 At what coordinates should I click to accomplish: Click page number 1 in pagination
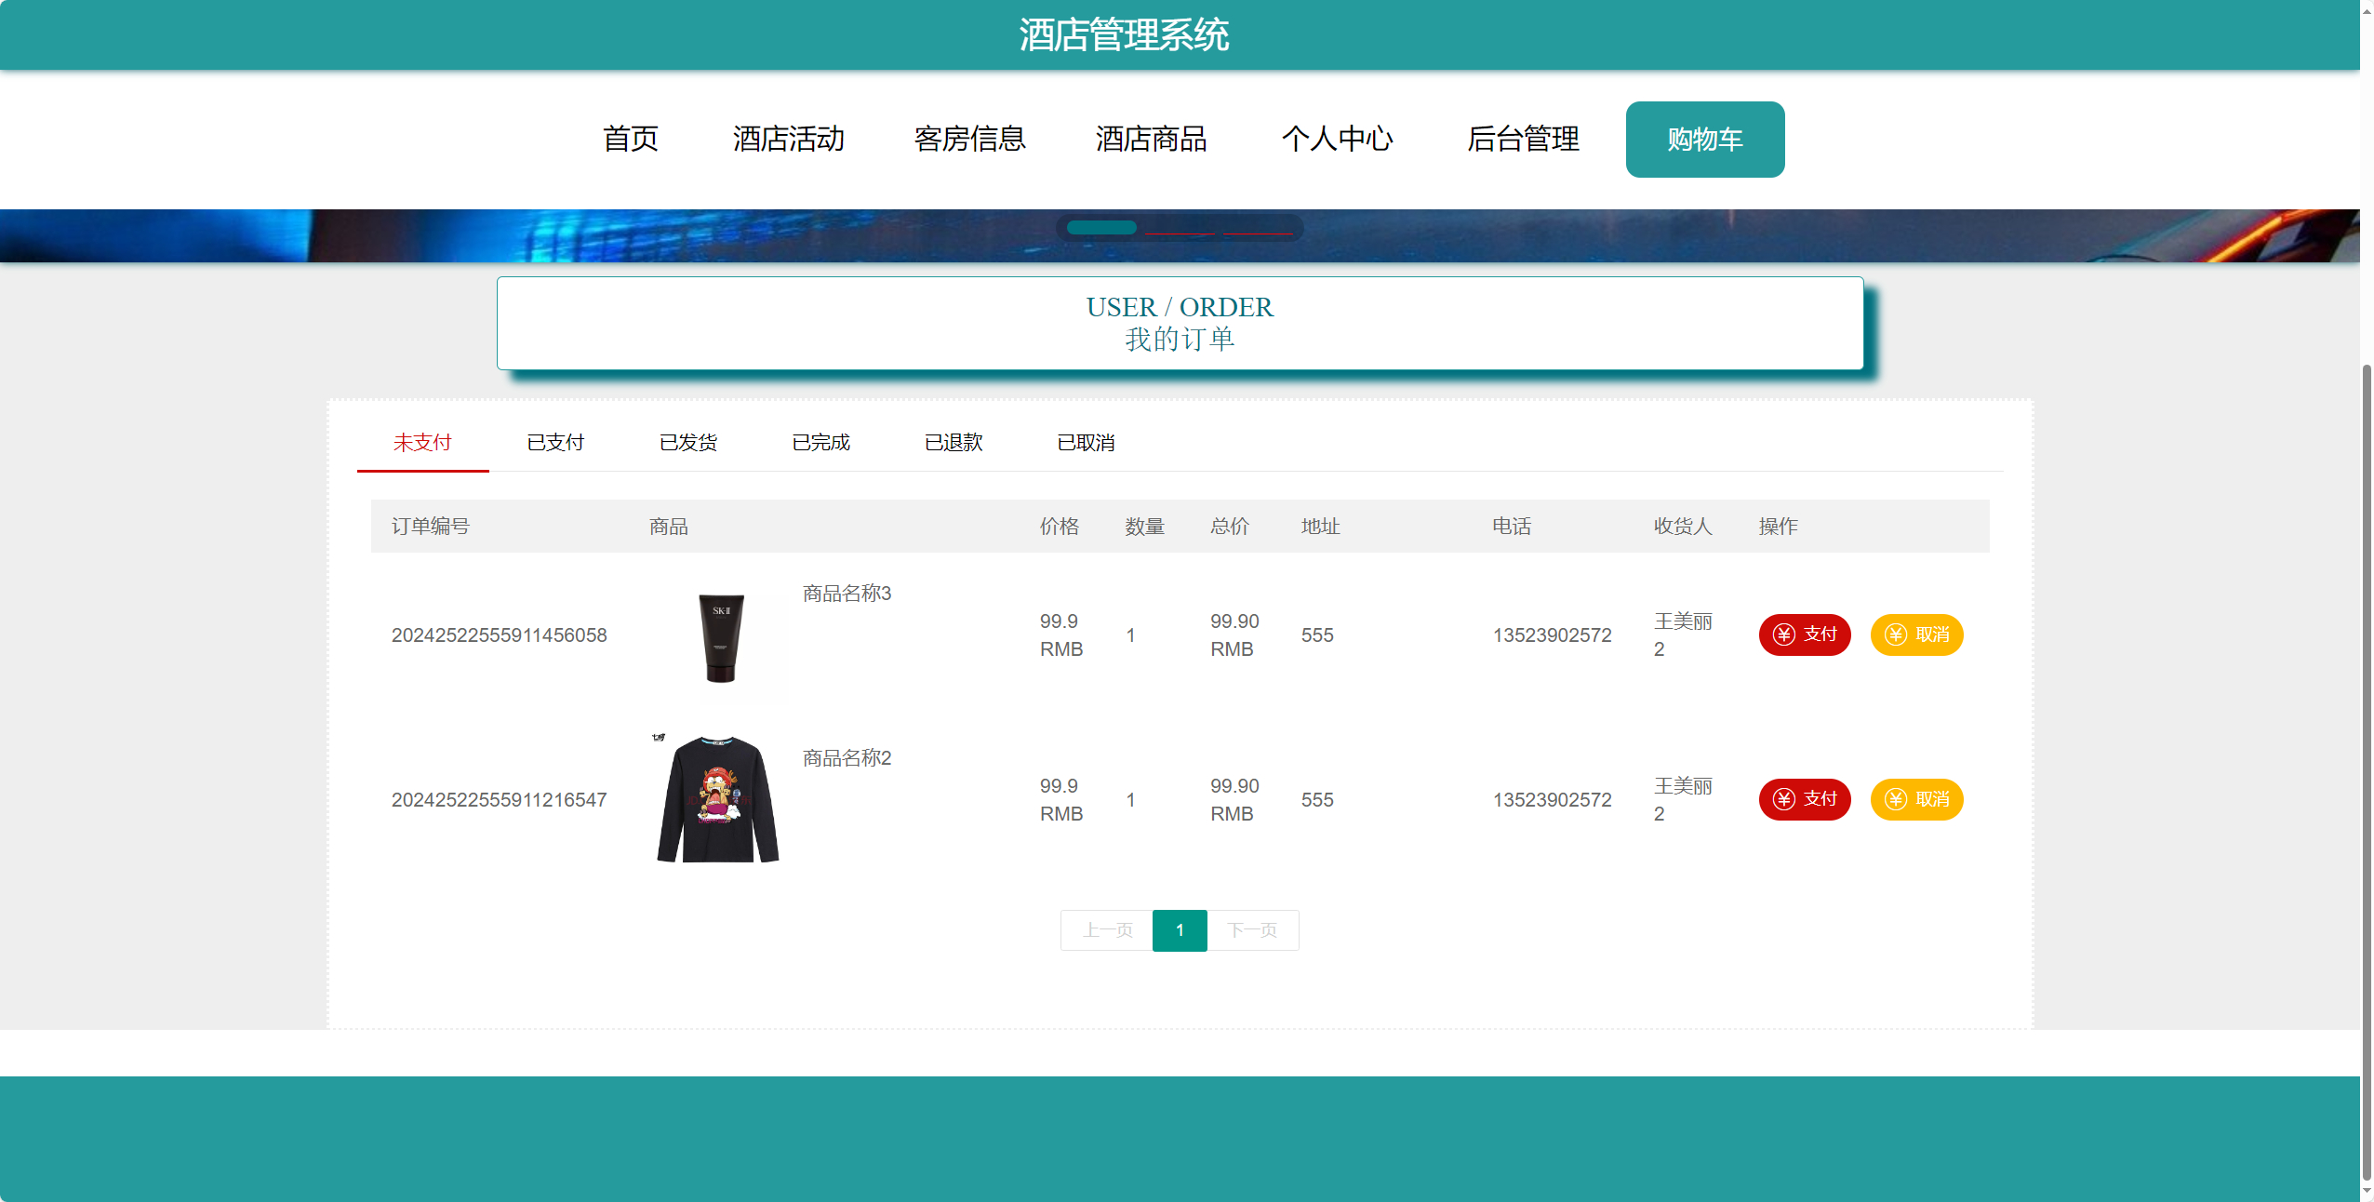coord(1180,930)
